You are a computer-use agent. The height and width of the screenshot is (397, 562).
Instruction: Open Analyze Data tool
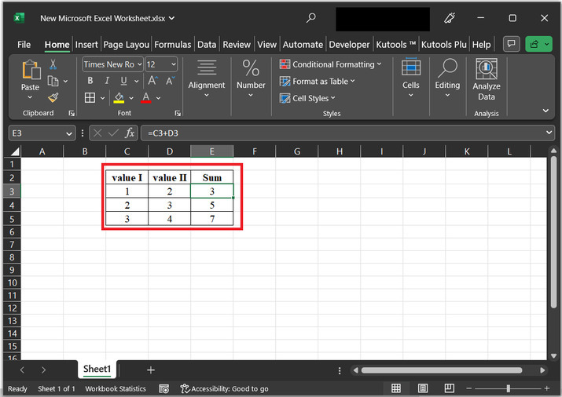[x=487, y=81]
